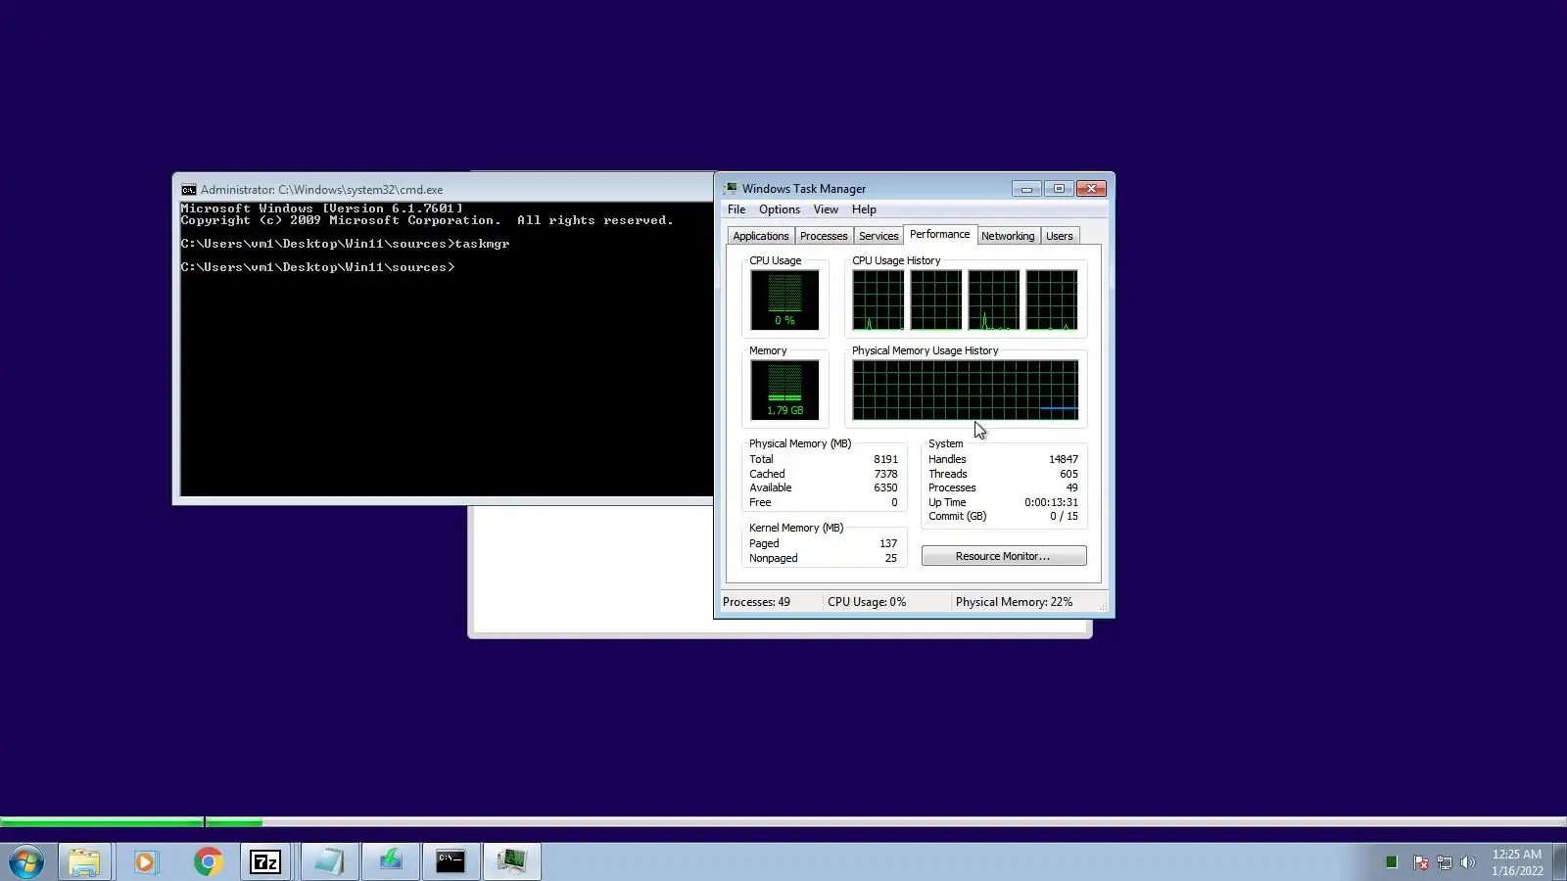Switch to the 7-Zip taskbar window
This screenshot has width=1567, height=881.
coord(265,862)
